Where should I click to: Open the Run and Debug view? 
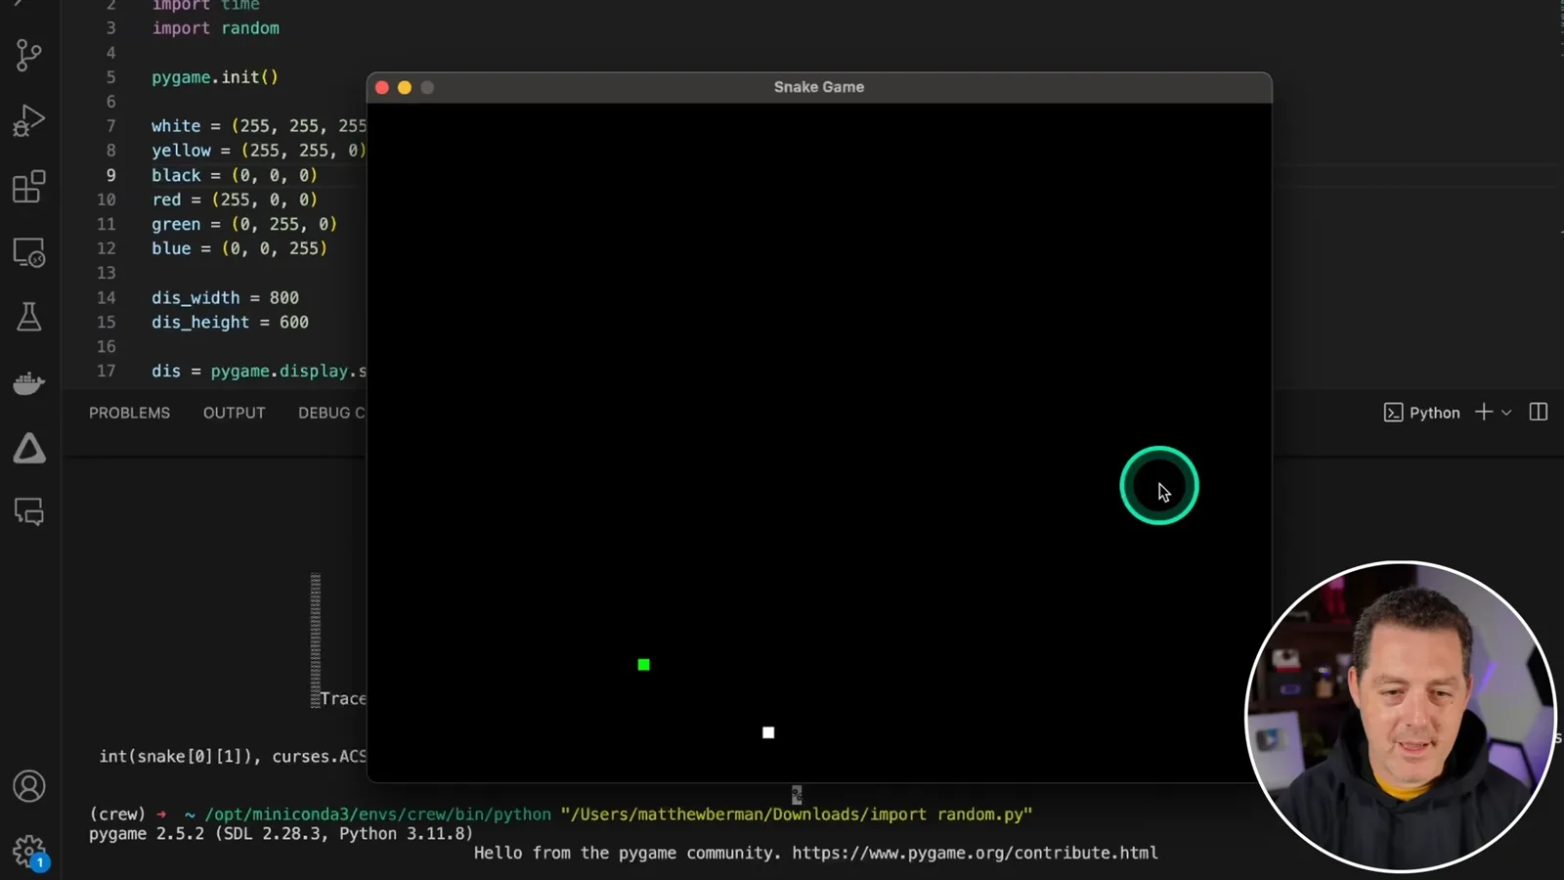pyautogui.click(x=29, y=120)
